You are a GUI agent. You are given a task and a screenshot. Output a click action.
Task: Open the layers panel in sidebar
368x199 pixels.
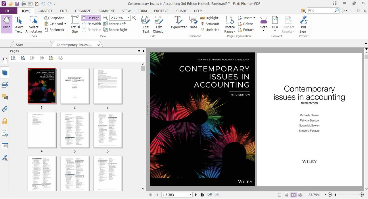[x=5, y=85]
